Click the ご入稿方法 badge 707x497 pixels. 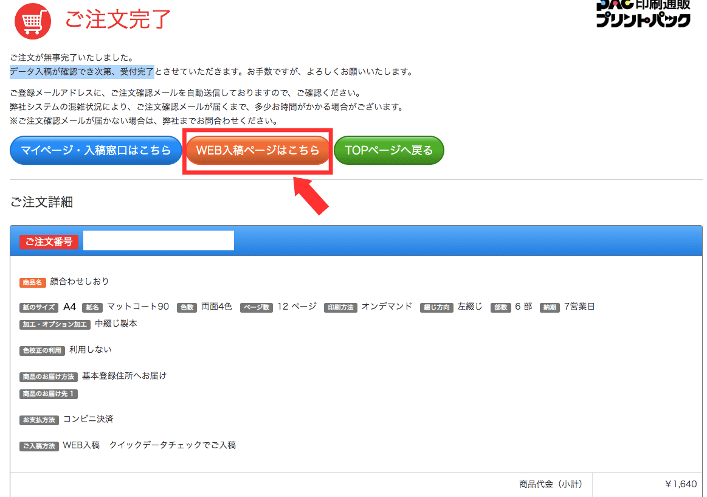pos(39,447)
